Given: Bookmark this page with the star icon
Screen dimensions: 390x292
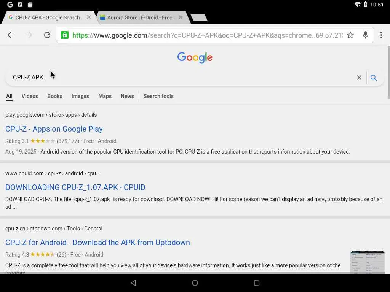Looking at the screenshot, I should [x=350, y=35].
